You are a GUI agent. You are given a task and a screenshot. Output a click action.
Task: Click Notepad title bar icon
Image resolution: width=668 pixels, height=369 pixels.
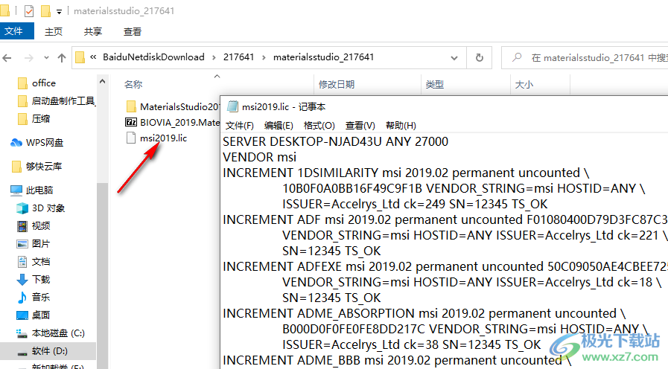click(232, 106)
